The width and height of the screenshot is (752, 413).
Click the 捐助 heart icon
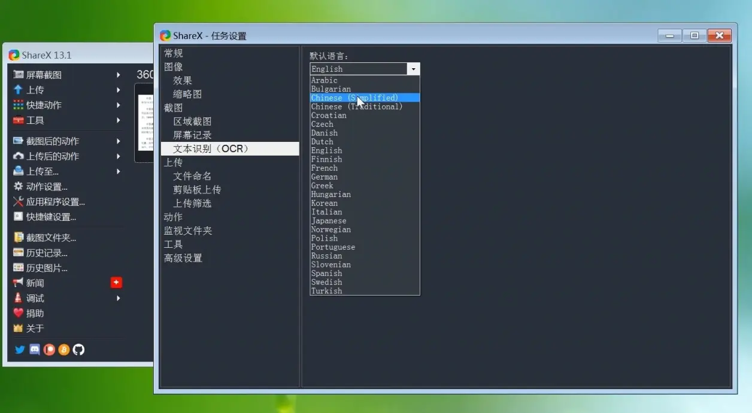[x=19, y=313]
